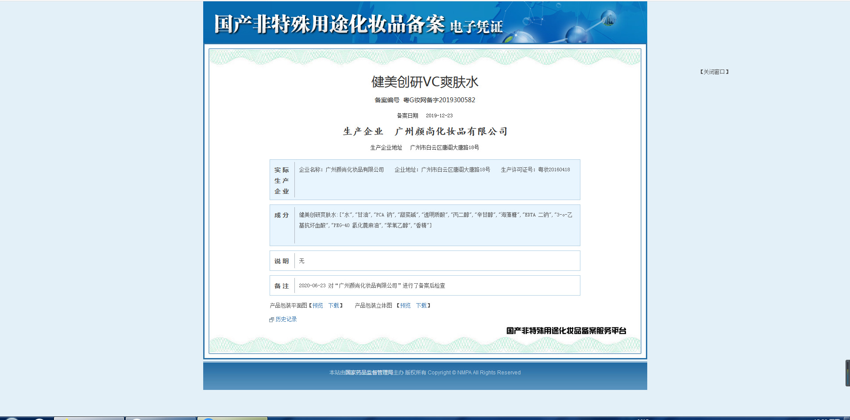
Task: Click the ingredient list starting 健美创研爽肤水
Action: 436,220
